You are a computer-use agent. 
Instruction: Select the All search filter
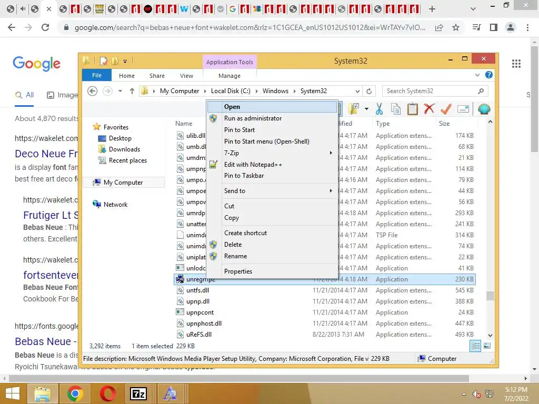24,95
